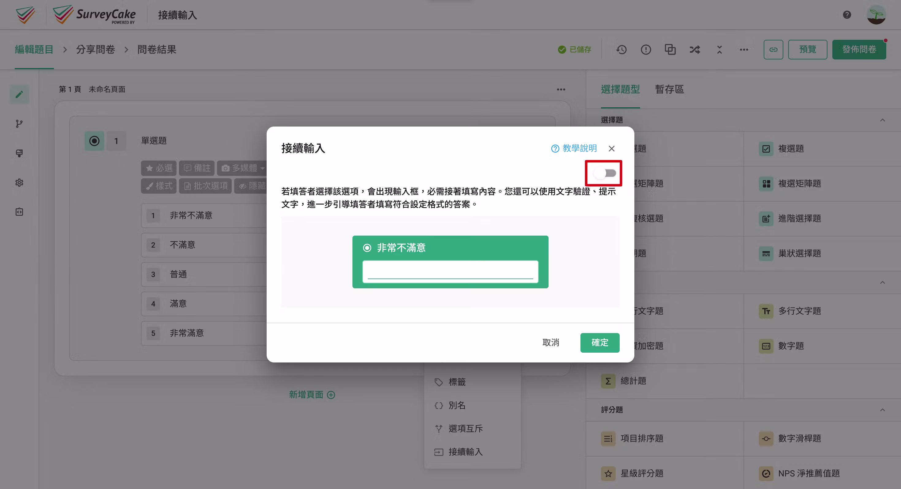Add a 巢狀選擇題 question type
This screenshot has width=901, height=489.
pos(822,254)
